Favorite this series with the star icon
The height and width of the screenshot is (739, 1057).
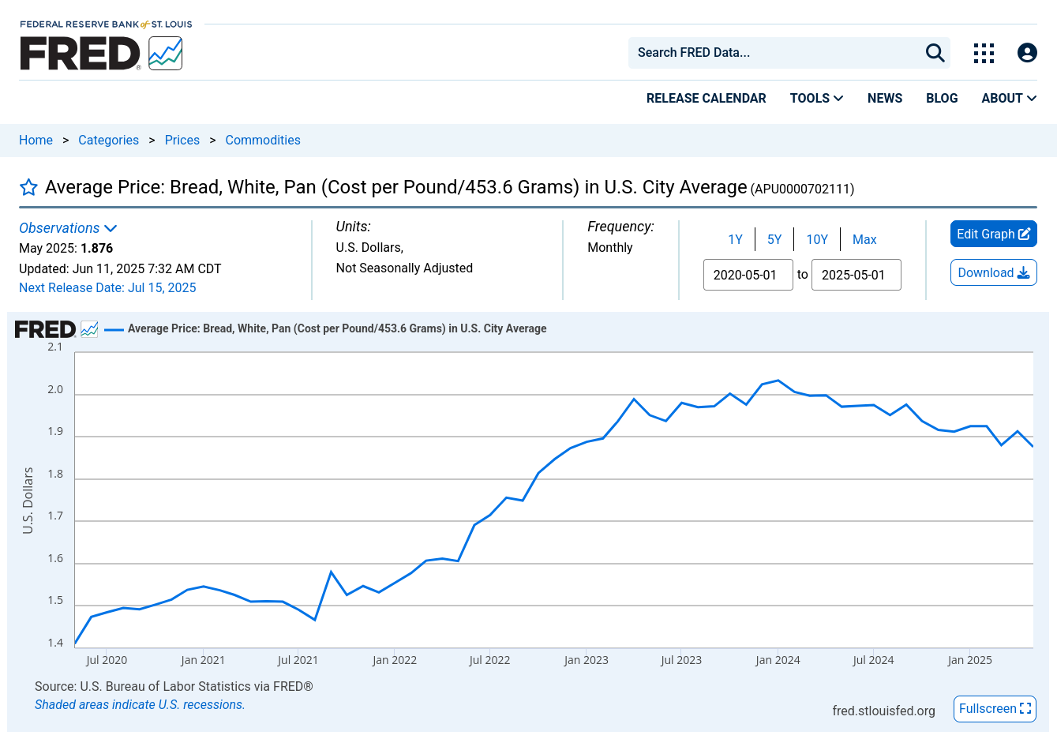[x=28, y=187]
